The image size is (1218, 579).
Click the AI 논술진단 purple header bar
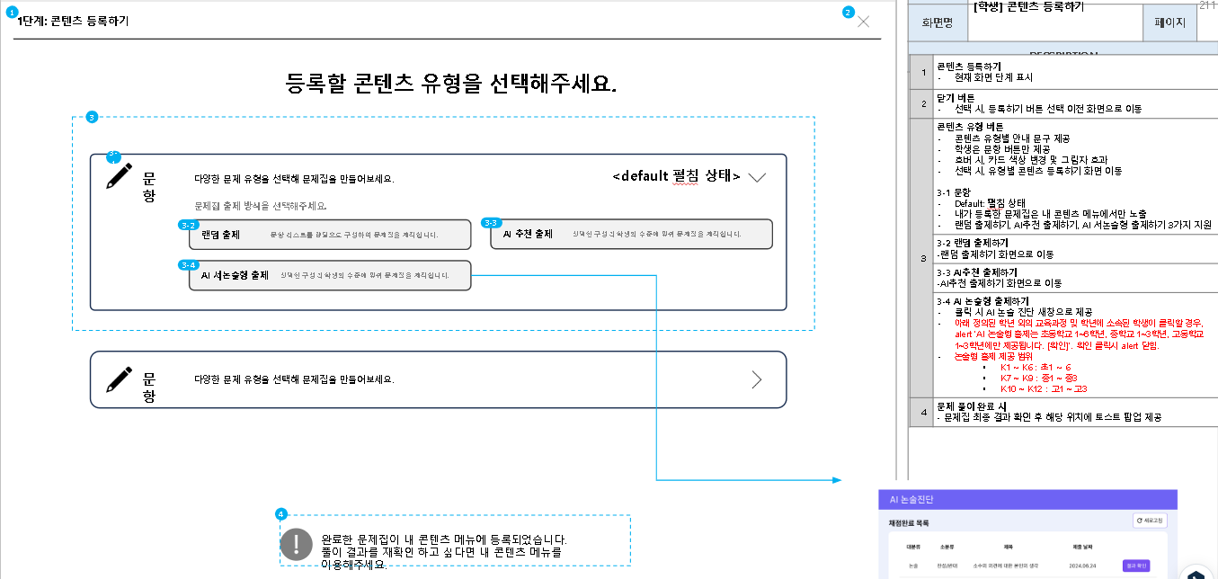[x=1027, y=500]
